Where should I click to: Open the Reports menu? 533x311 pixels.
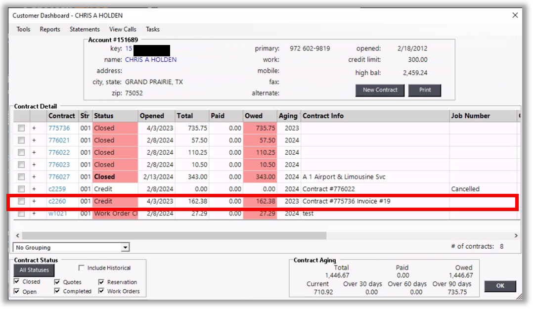[x=50, y=29]
